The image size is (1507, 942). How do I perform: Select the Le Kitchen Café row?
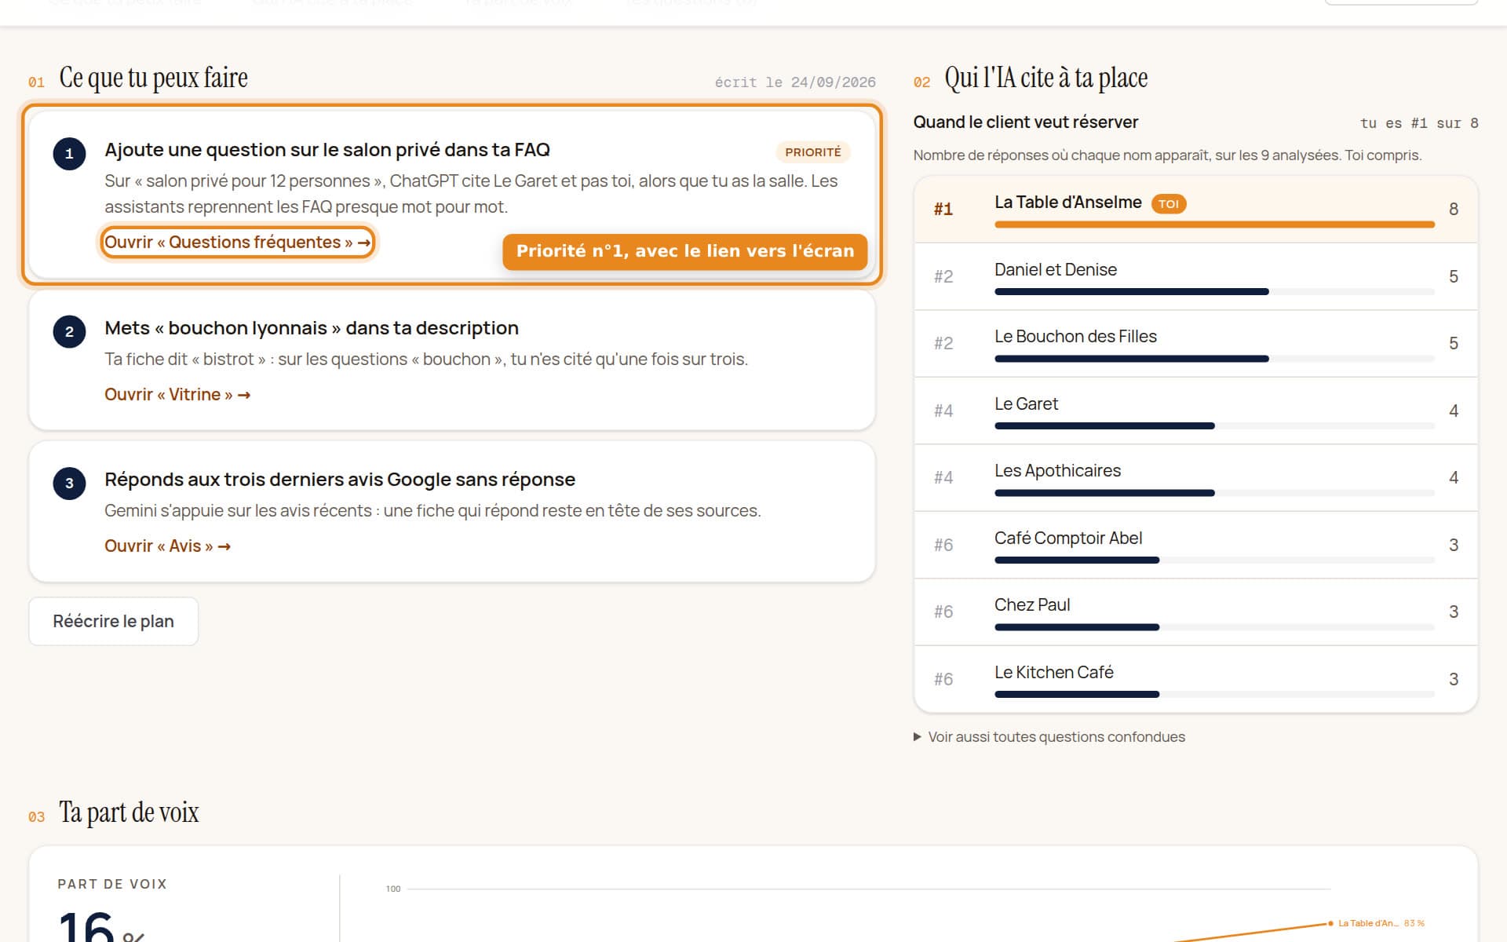1195,679
